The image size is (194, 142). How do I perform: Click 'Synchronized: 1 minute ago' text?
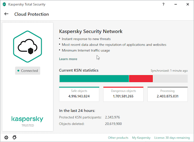pos(169,71)
